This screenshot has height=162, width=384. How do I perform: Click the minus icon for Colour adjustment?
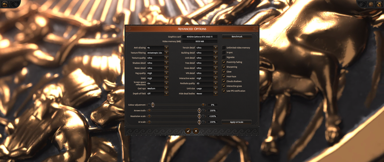pos(149,105)
